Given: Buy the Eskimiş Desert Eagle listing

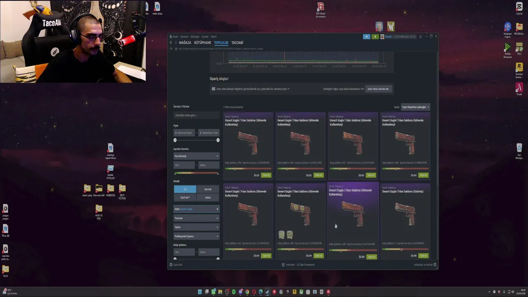Looking at the screenshot, I should [423, 256].
